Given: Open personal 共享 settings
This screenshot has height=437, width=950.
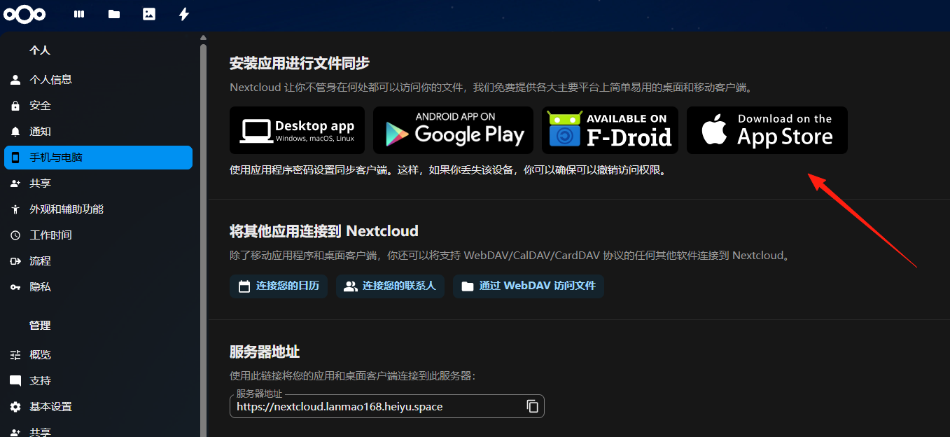Looking at the screenshot, I should click(98, 183).
